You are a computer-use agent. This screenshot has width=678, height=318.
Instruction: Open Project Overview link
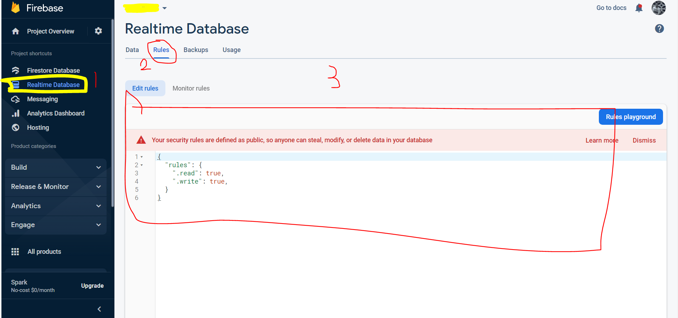pos(51,31)
